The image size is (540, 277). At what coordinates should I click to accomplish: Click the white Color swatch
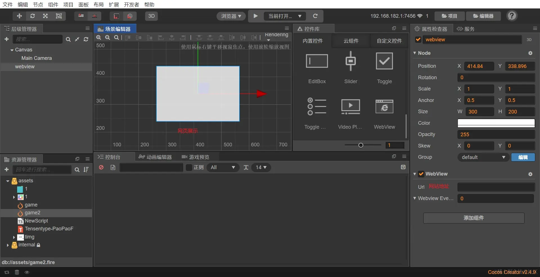coord(496,123)
